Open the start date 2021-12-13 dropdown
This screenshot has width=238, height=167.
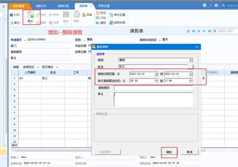(x=156, y=74)
